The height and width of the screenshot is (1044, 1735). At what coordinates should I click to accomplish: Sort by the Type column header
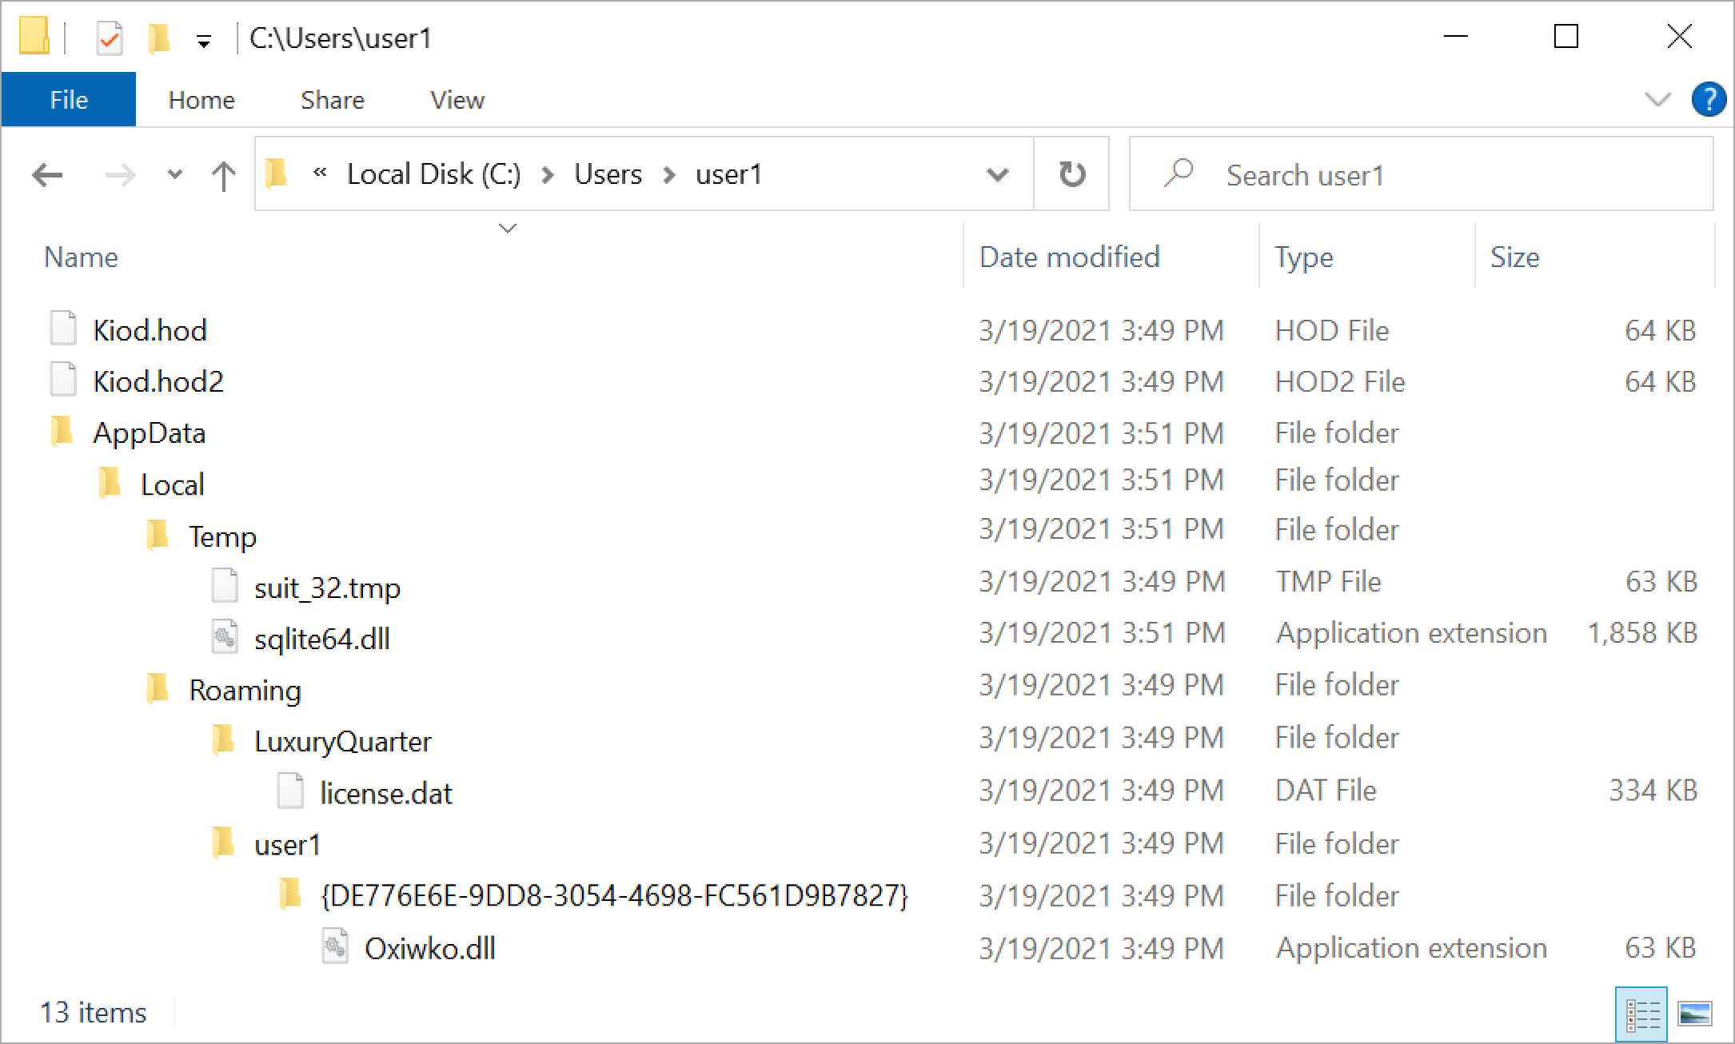click(1304, 257)
